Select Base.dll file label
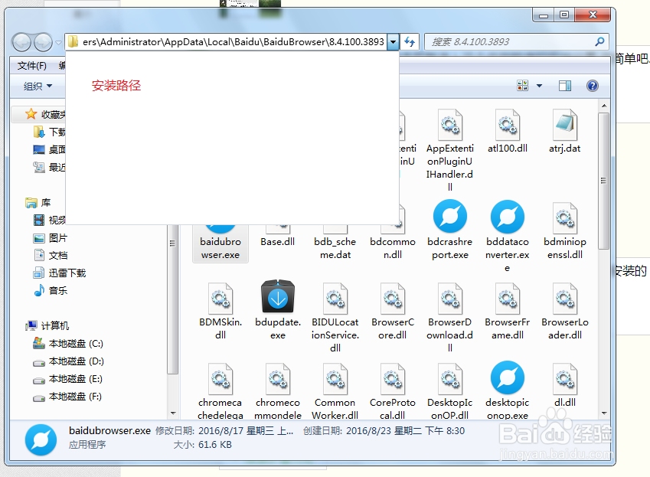The width and height of the screenshot is (650, 477). (278, 242)
